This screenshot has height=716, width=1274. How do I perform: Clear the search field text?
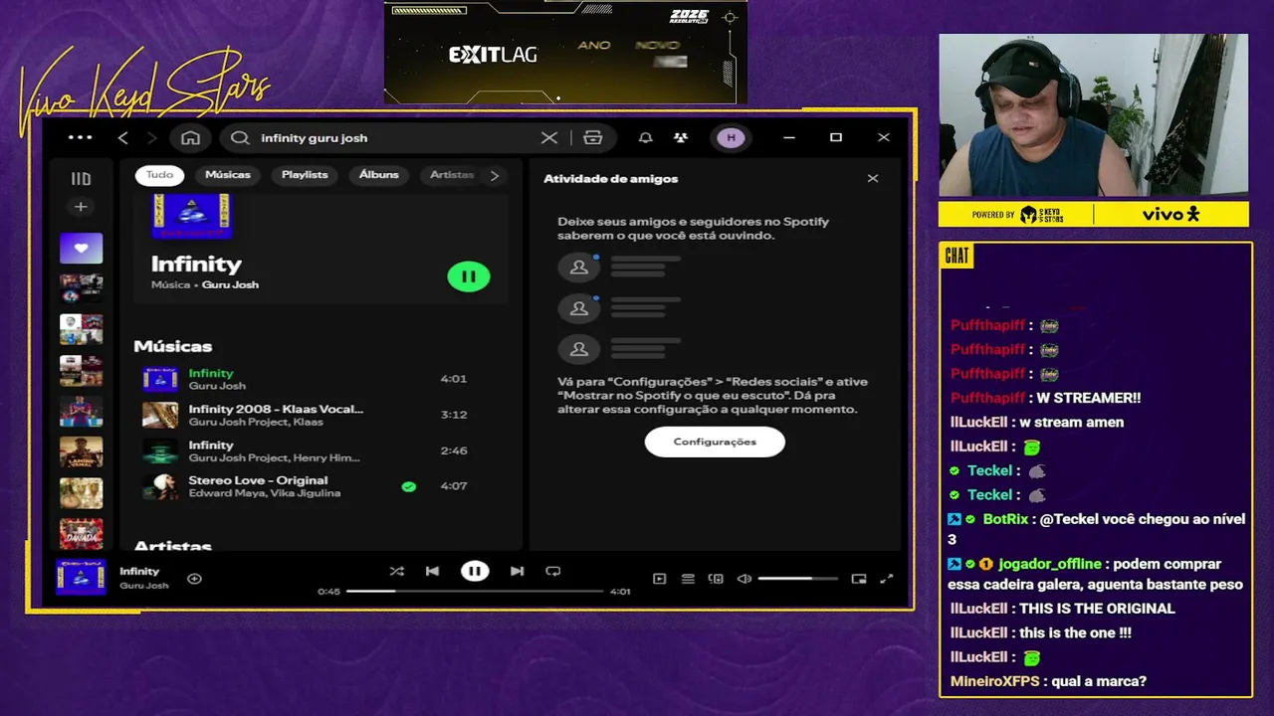coord(549,138)
